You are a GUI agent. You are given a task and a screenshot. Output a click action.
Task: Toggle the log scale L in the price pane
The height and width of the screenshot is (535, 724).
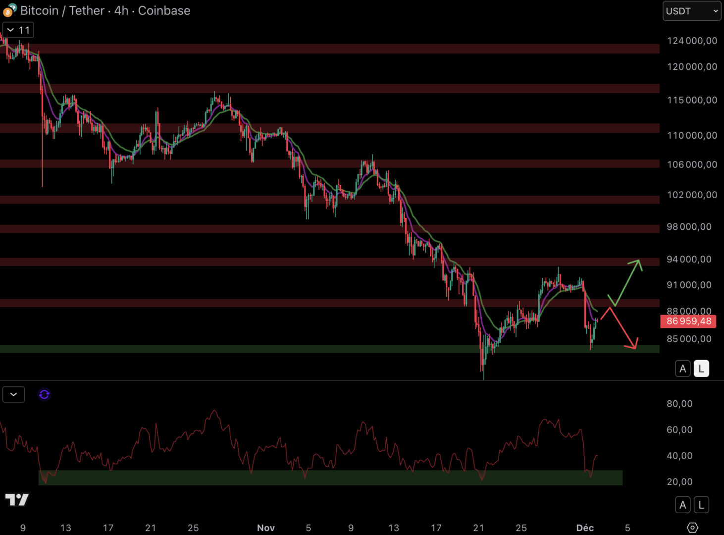click(701, 369)
